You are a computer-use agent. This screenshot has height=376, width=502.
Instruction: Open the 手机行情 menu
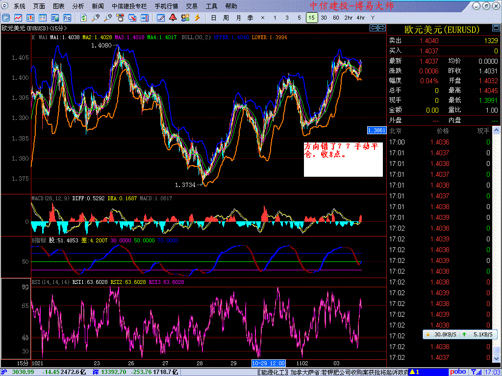[166, 6]
